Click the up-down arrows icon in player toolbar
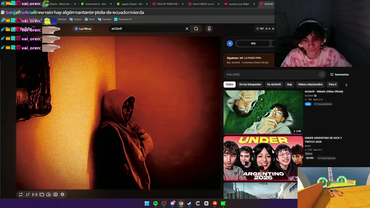 28,194
